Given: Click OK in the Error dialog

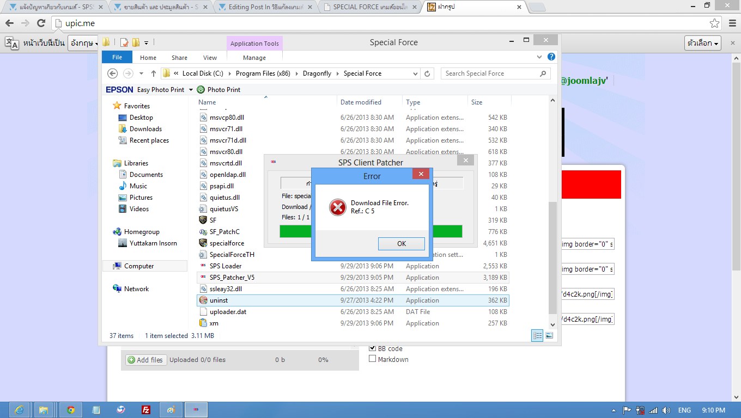Looking at the screenshot, I should coord(402,243).
